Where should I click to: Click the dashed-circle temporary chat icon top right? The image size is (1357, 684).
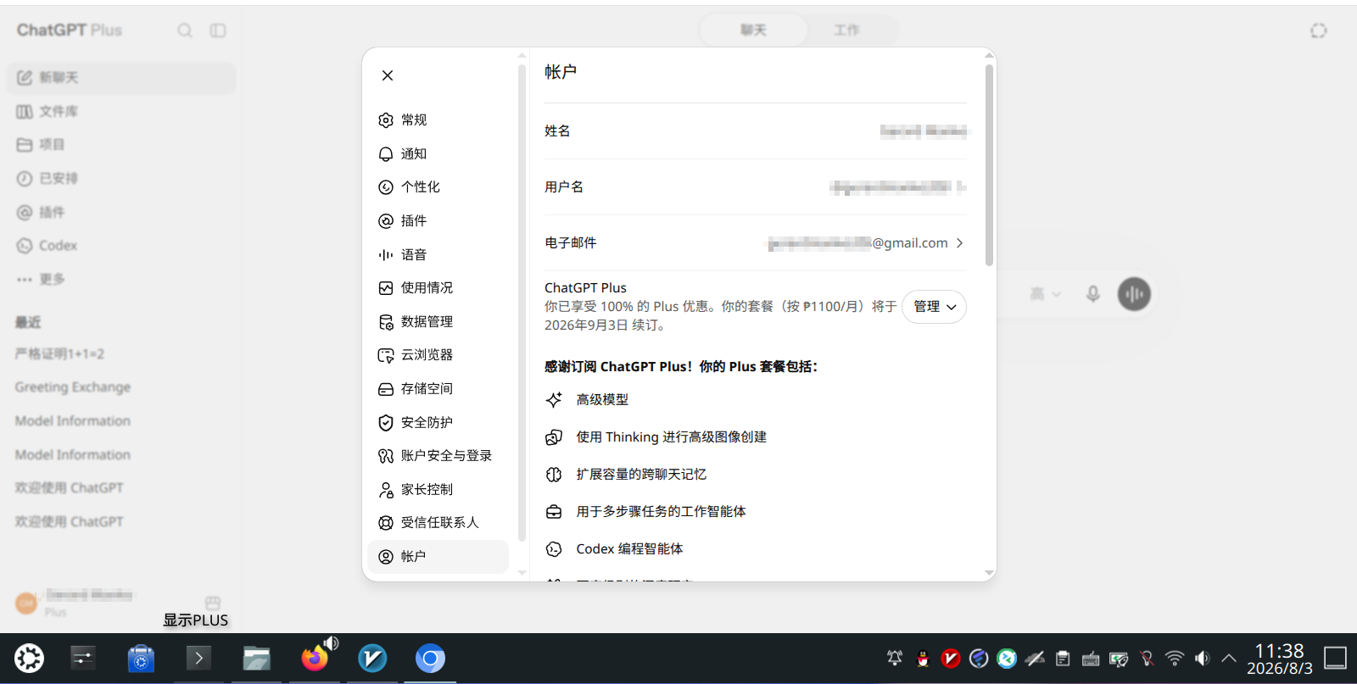point(1318,31)
